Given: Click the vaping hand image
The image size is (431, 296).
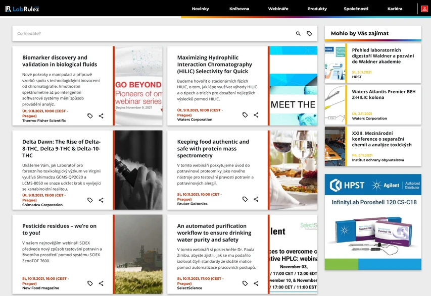Looking at the screenshot, I should pyautogui.click(x=138, y=170).
